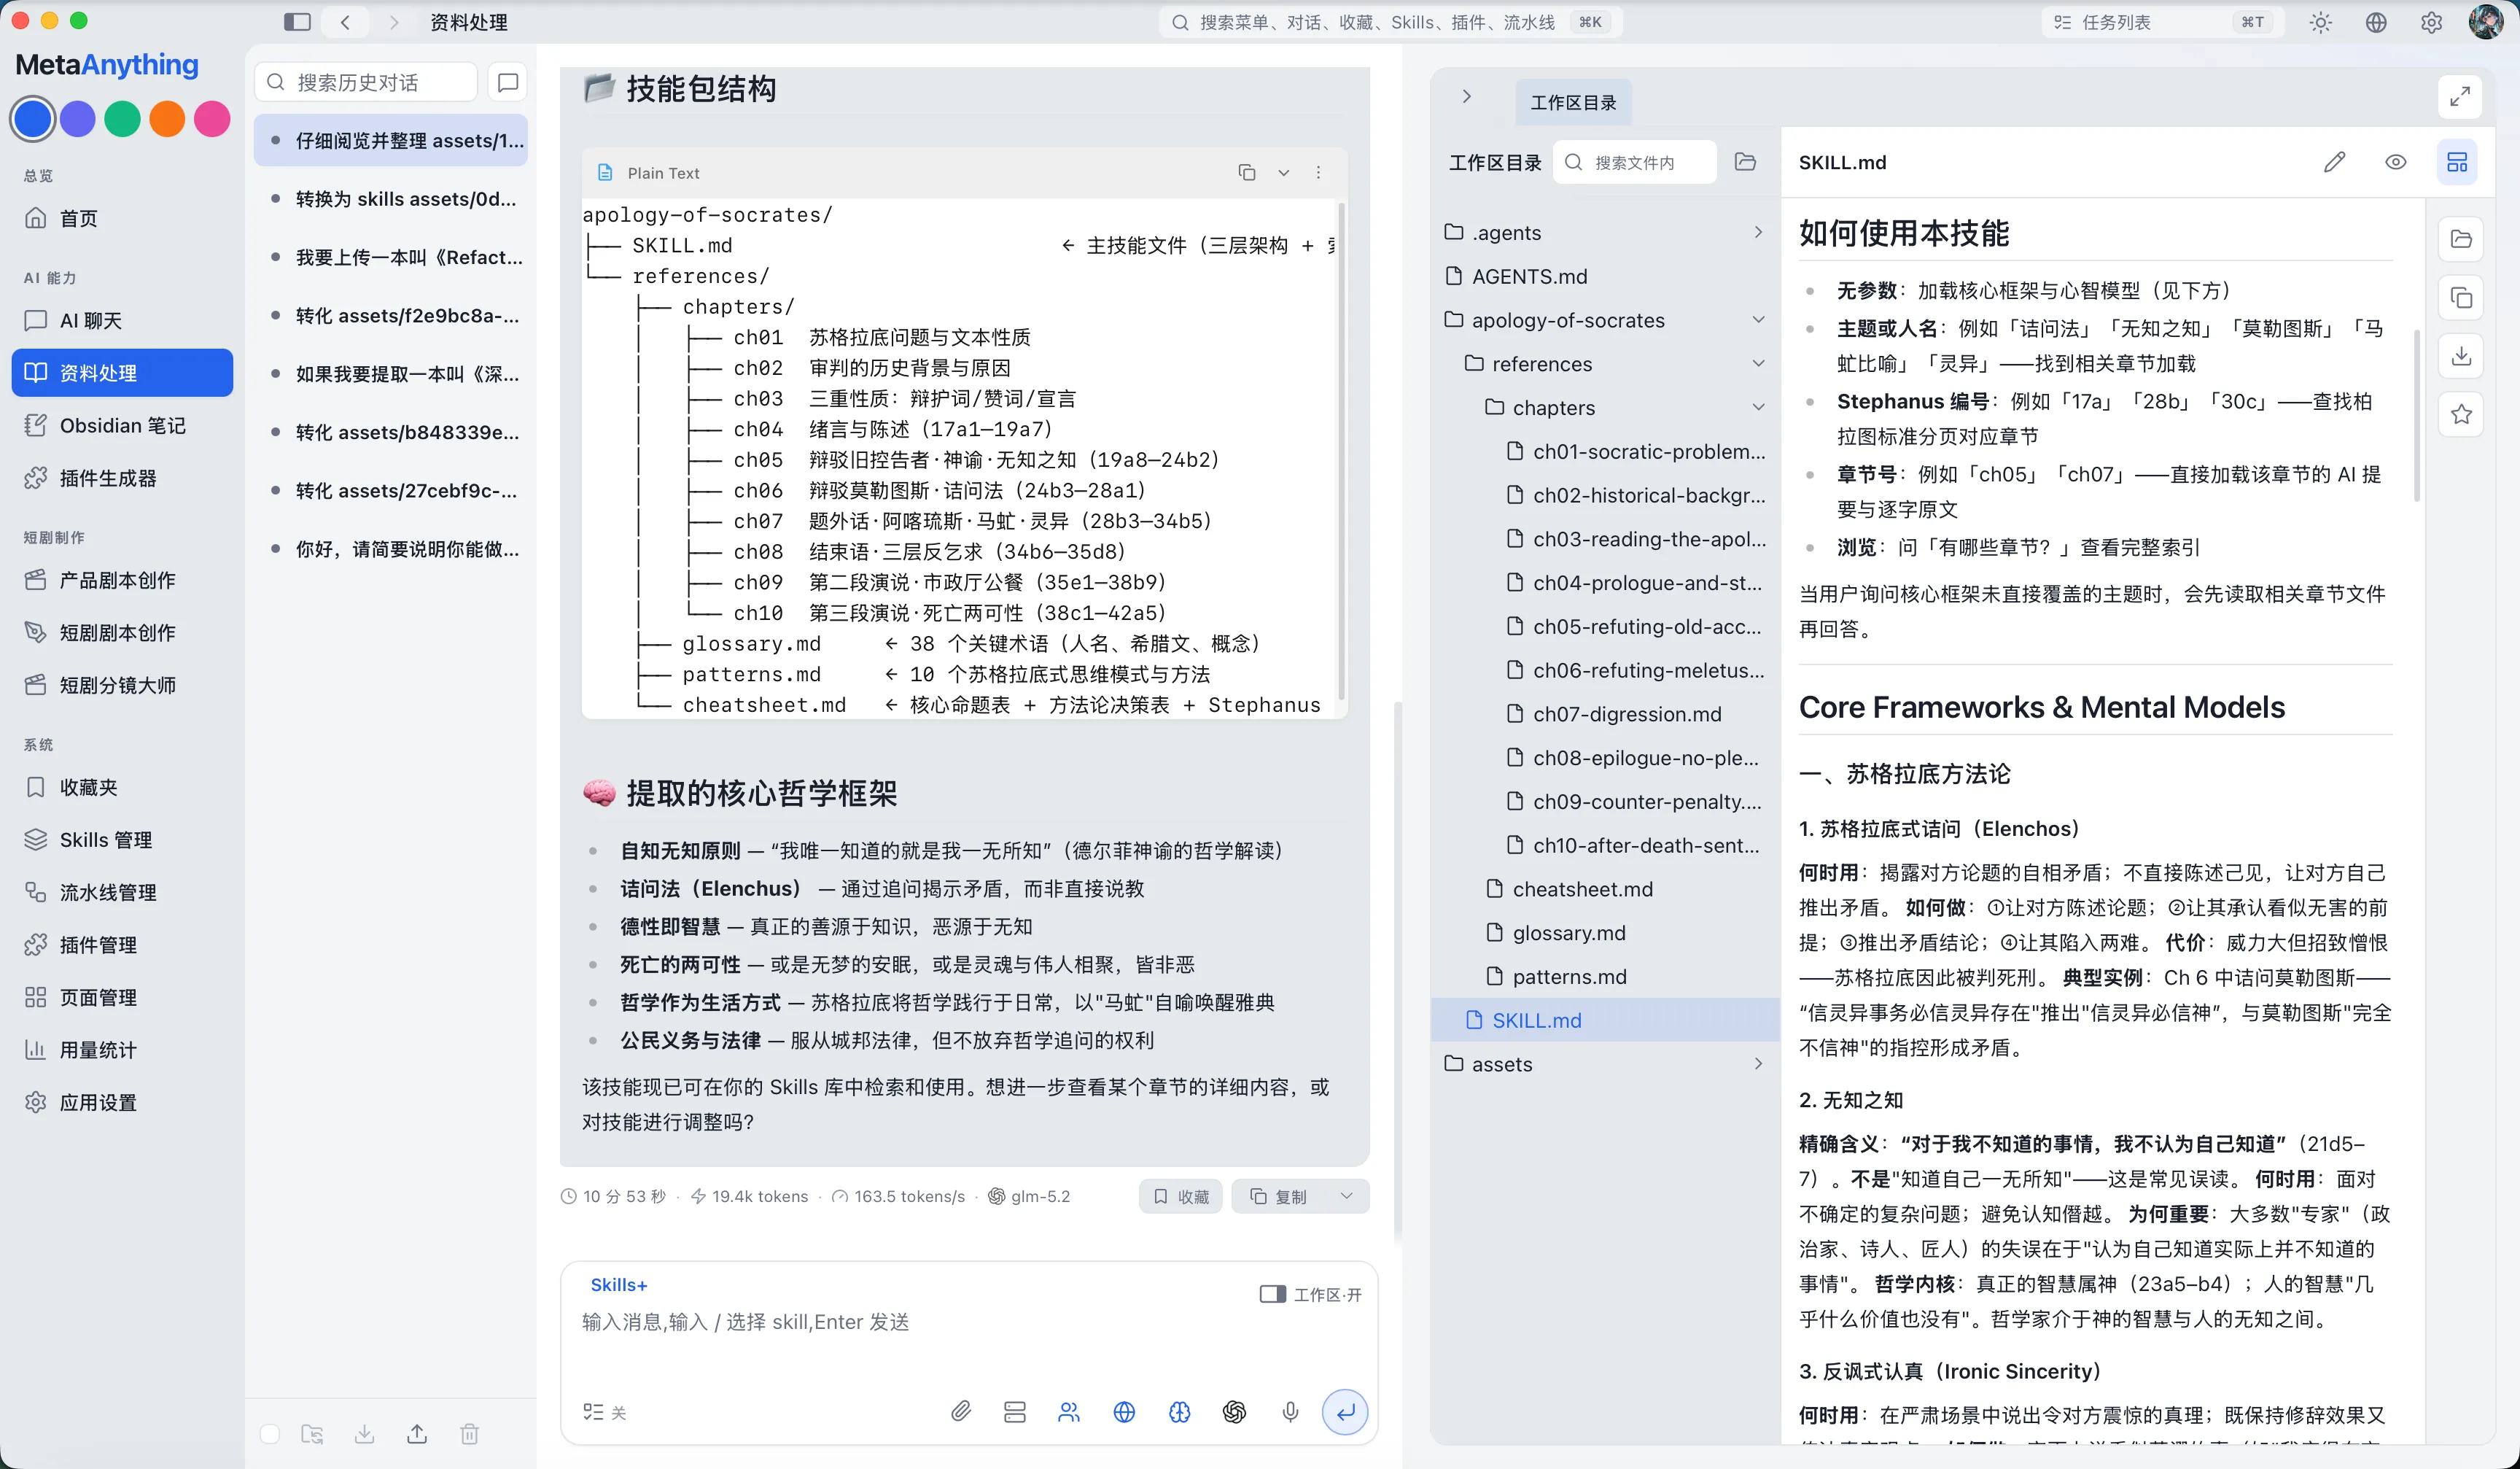Expand the .agents folder
2520x1469 pixels.
pyautogui.click(x=1758, y=232)
